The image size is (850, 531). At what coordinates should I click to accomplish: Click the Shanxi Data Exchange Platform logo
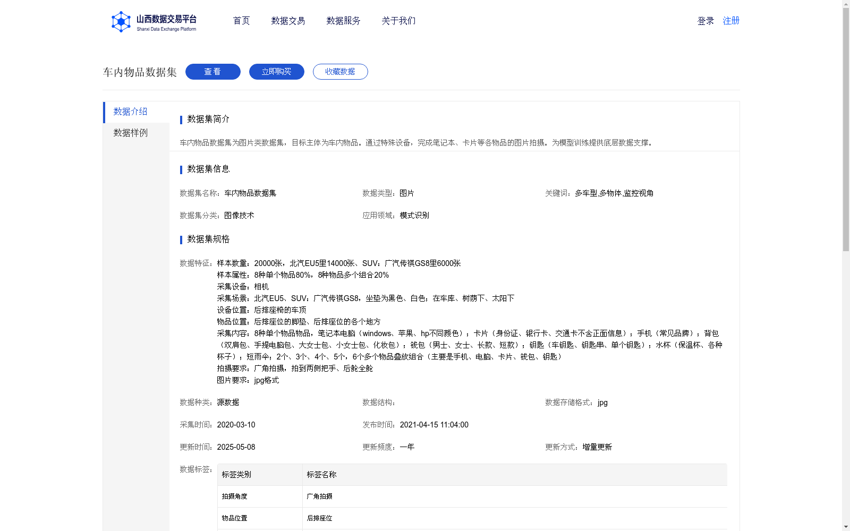[x=154, y=22]
